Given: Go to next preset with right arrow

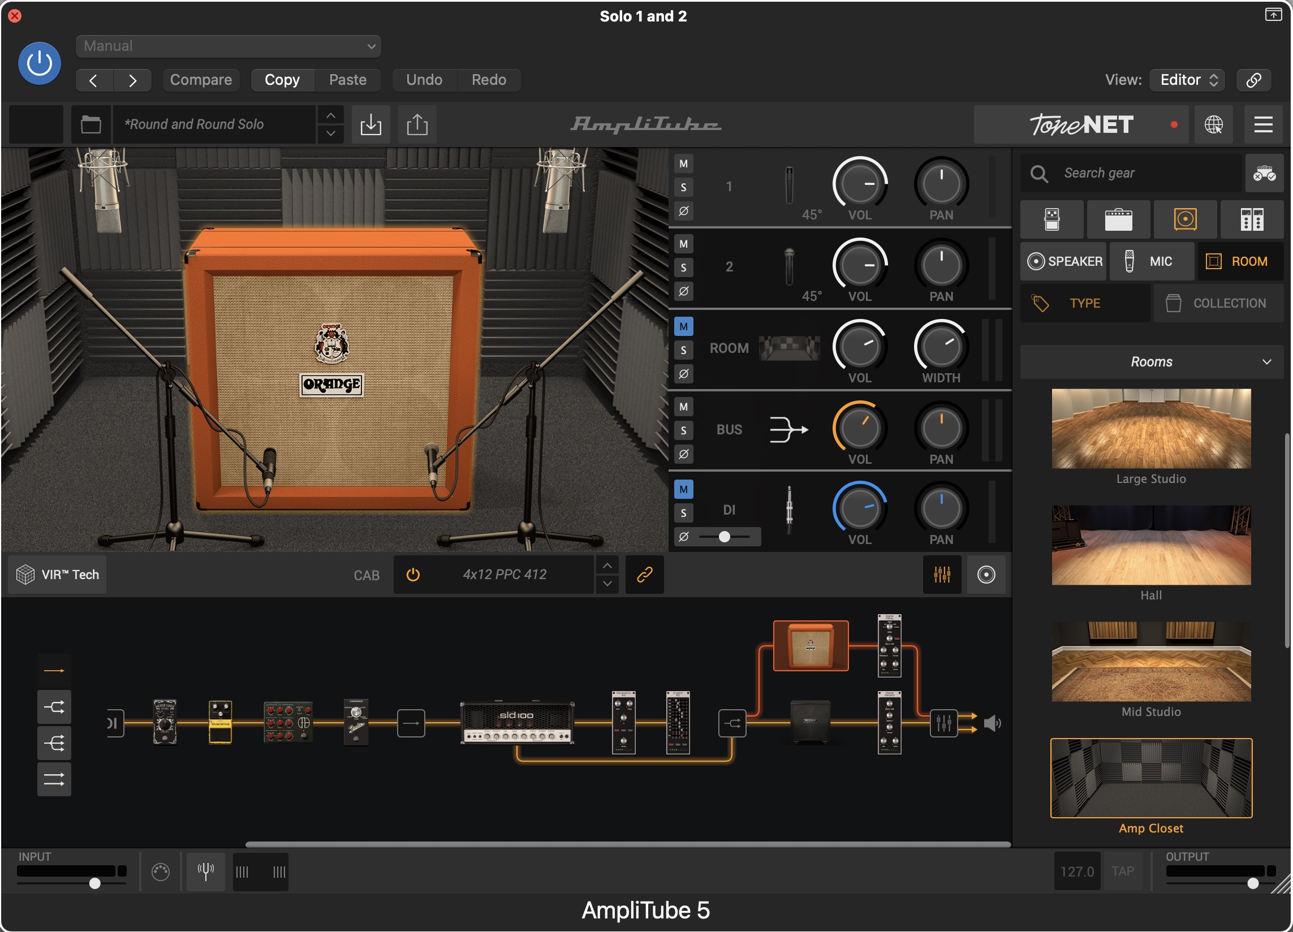Looking at the screenshot, I should [132, 80].
